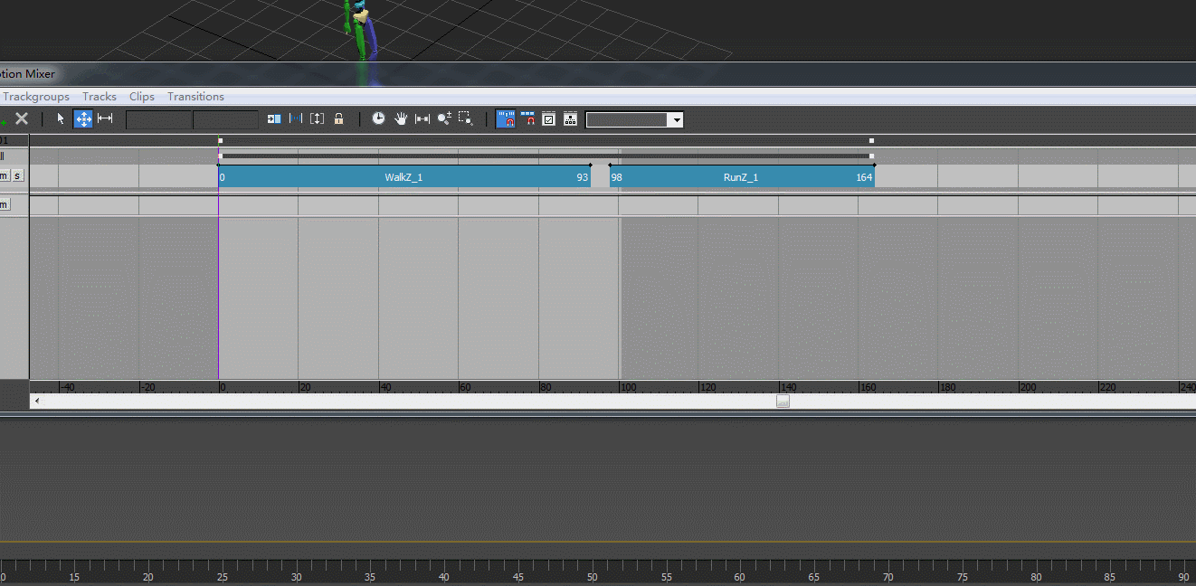Click frame 25 on the bottom time slider
The height and width of the screenshot is (586, 1196).
pos(222,577)
